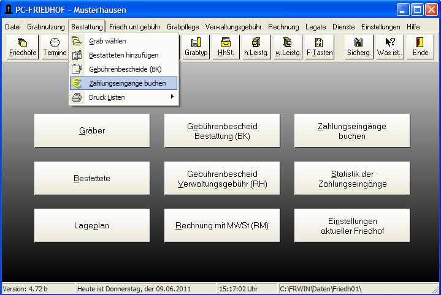The height and width of the screenshot is (295, 441).
Task: Click Rechnung mit MWSt (RM) button
Action: (222, 225)
